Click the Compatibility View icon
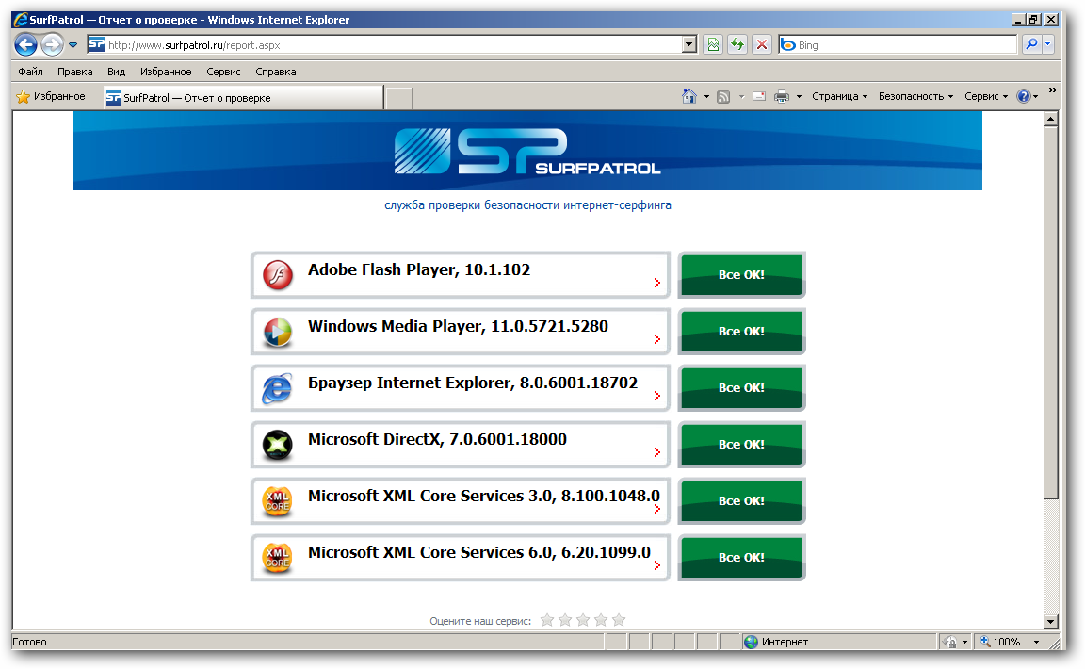This screenshot has height=669, width=1085. click(713, 44)
